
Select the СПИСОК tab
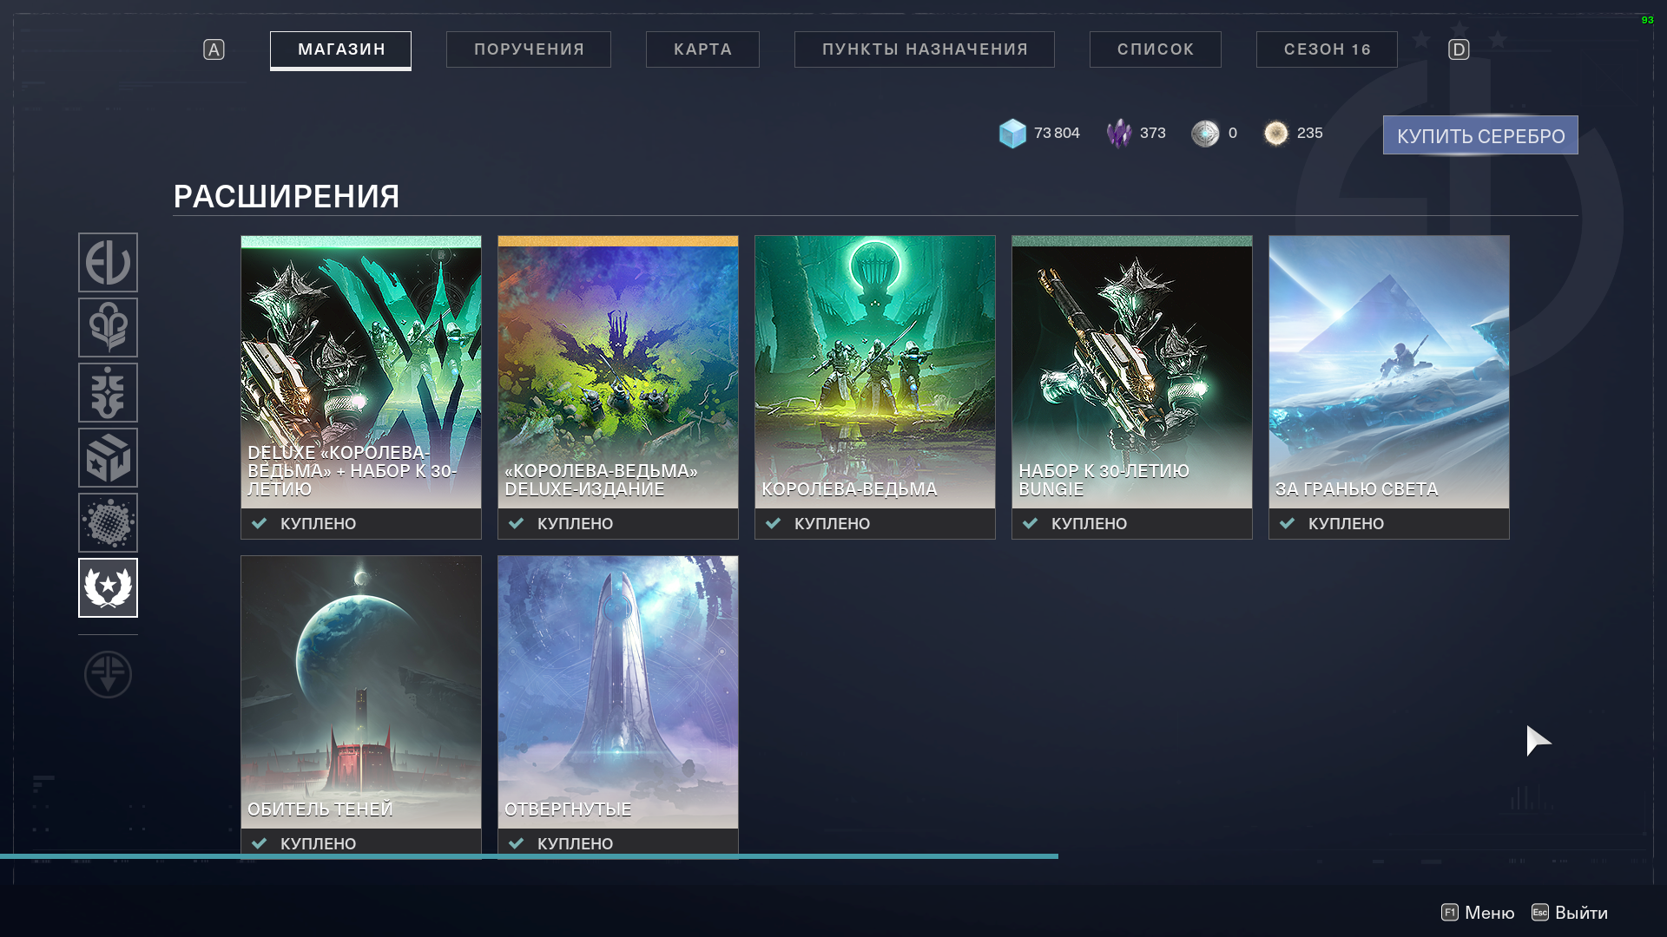click(1155, 49)
